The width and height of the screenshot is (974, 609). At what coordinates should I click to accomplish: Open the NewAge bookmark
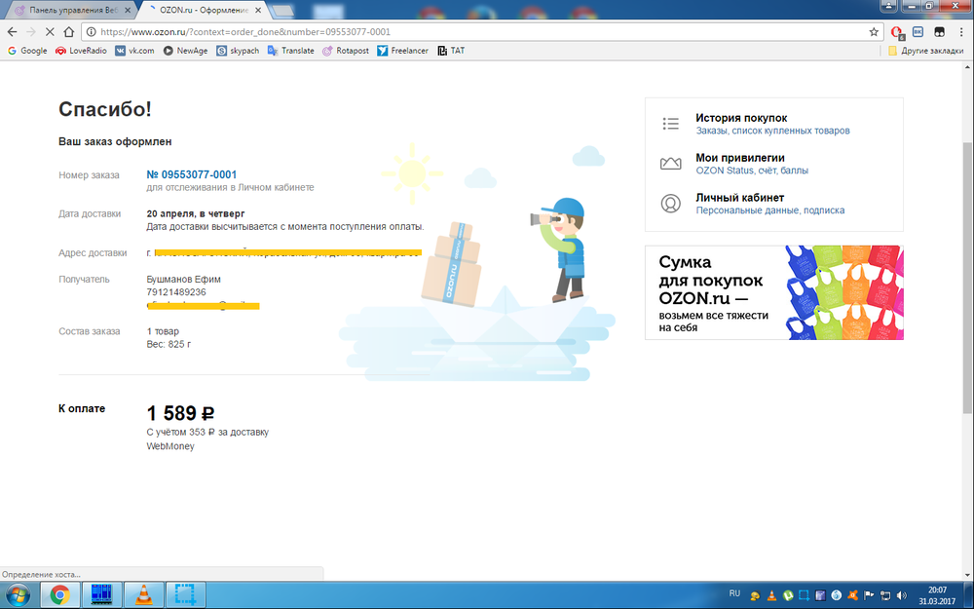[185, 51]
